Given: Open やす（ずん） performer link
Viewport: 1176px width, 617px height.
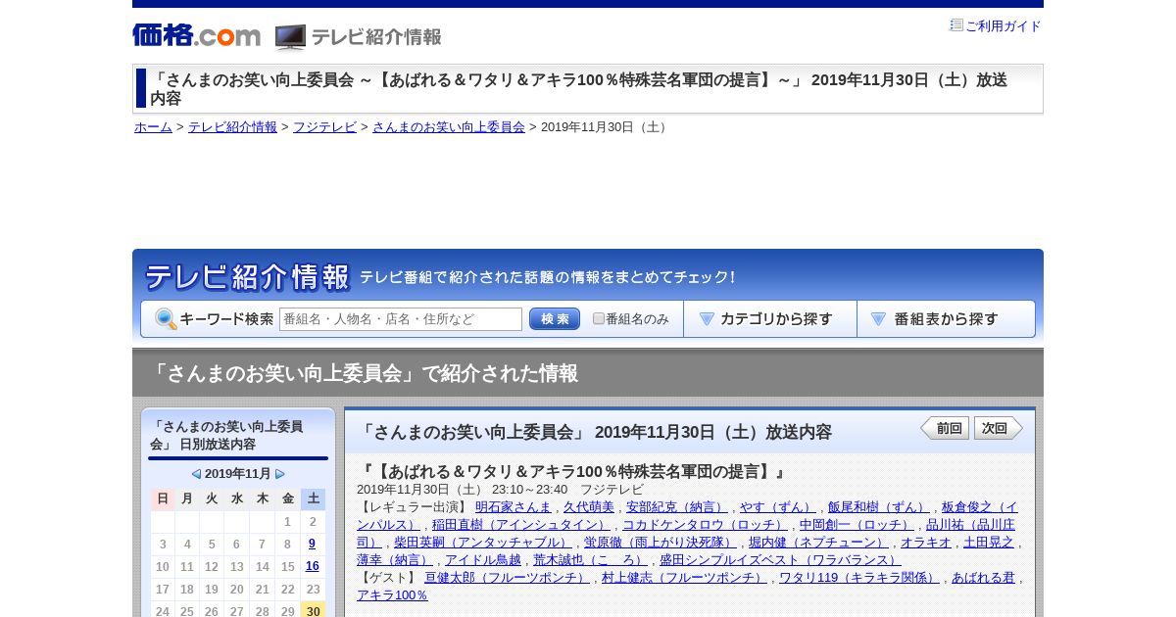Looking at the screenshot, I should pos(778,507).
